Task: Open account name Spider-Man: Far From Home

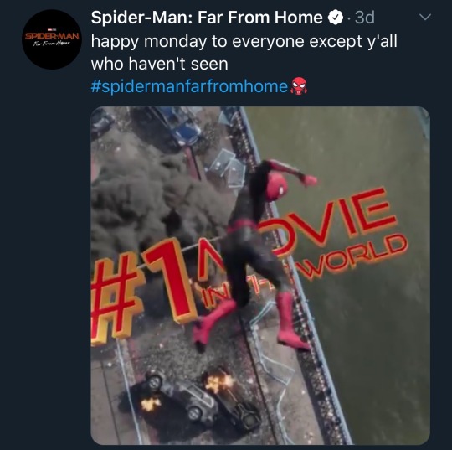Action: click(207, 18)
